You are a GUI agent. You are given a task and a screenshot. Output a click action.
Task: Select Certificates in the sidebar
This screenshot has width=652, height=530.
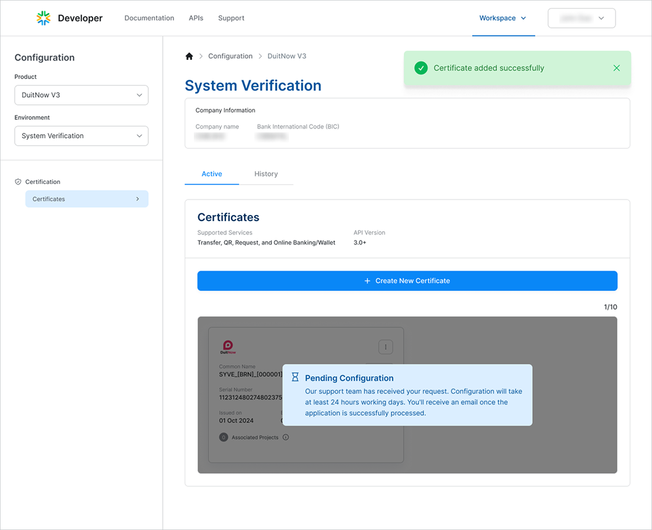pos(86,199)
